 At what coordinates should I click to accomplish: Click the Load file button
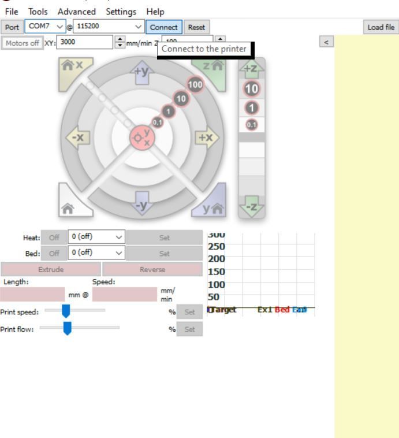coord(381,27)
